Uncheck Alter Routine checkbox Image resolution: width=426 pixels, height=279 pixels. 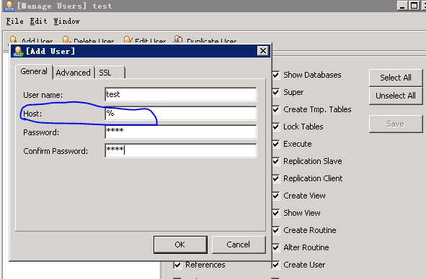click(x=276, y=247)
